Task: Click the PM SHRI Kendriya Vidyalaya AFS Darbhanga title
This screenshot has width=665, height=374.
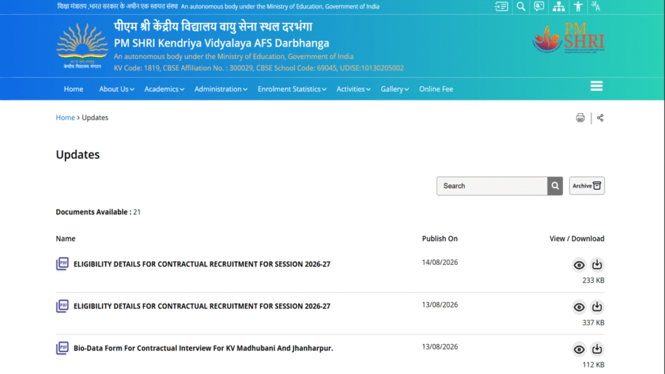Action: coord(221,43)
